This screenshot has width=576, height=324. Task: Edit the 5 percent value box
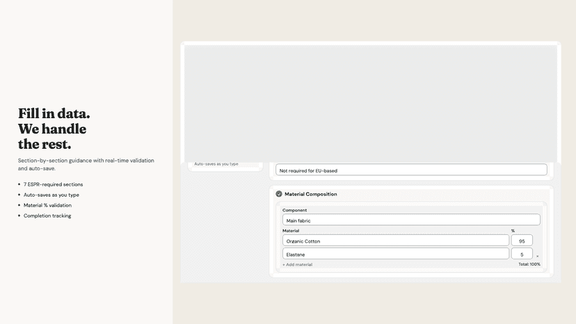coord(522,254)
